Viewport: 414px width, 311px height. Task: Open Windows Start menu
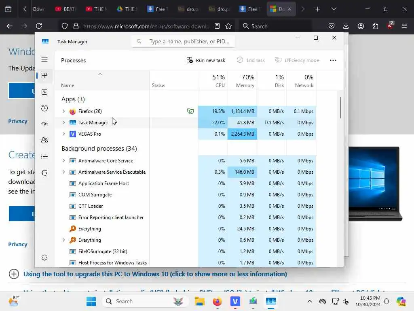click(91, 301)
